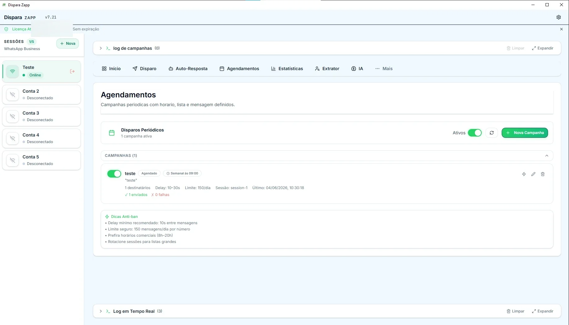The image size is (569, 325).
Task: Click the '1 enviados' sent count
Action: (x=136, y=195)
